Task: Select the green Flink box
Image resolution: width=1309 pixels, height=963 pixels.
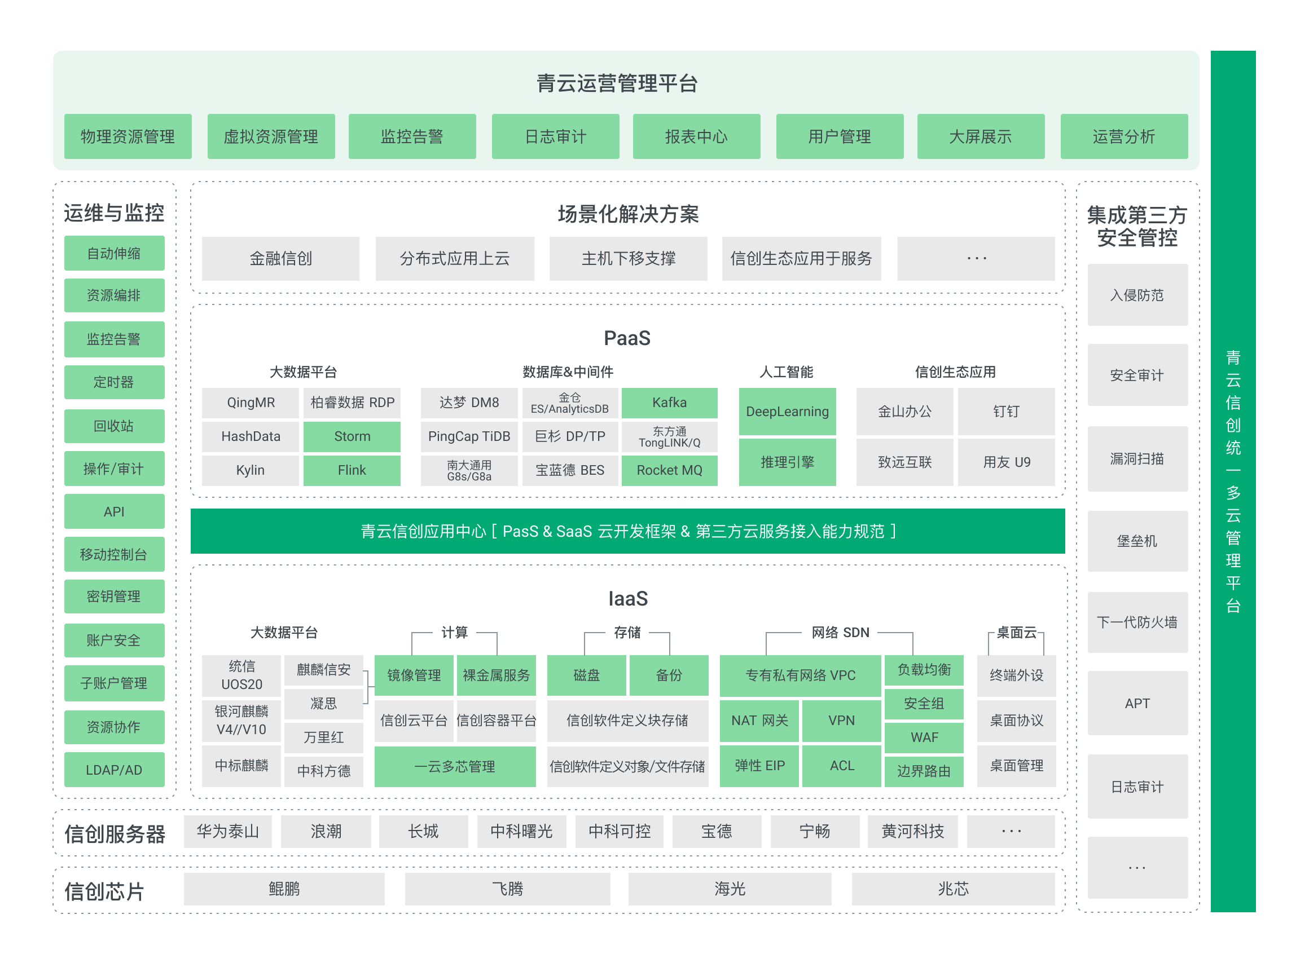Action: (352, 470)
